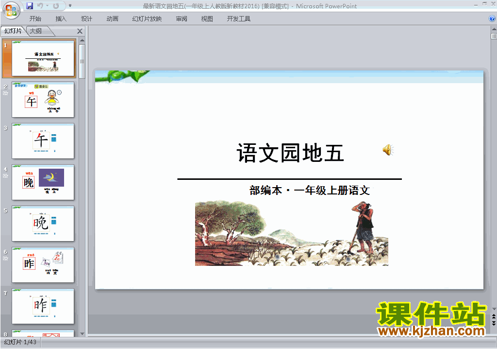Click thumbnail pane scrollbar down arrow
Viewport: 497px width, 349px height.
click(x=82, y=333)
